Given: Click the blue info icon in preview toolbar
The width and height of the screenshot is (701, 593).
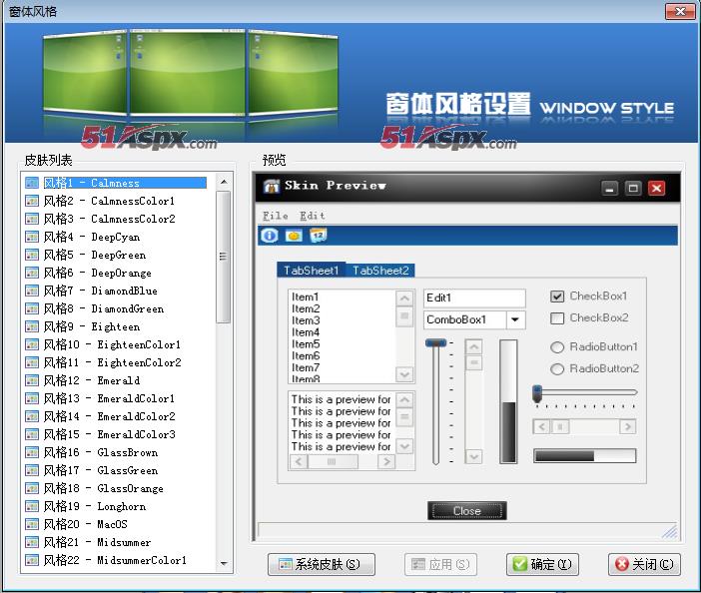Looking at the screenshot, I should click(270, 235).
